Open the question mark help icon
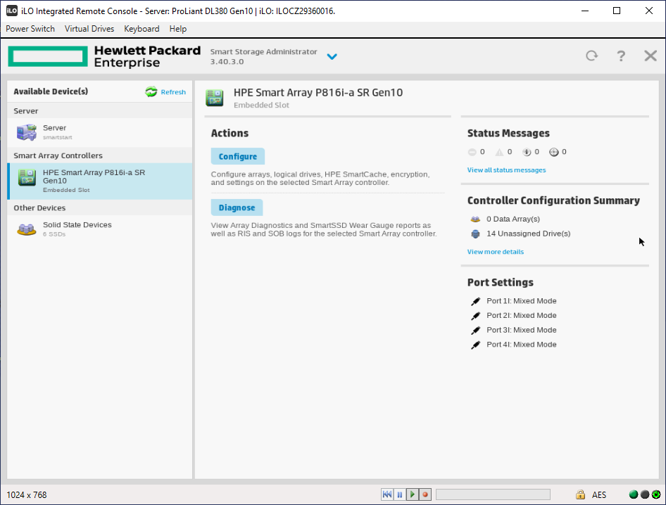Viewport: 666px width, 505px height. tap(621, 56)
